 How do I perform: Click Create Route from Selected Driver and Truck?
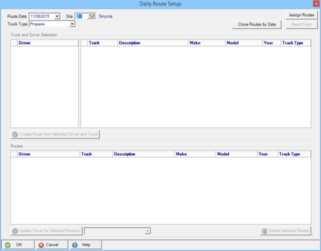coord(55,134)
